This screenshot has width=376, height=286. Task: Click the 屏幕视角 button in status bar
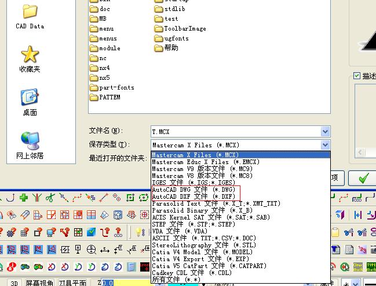point(39,283)
